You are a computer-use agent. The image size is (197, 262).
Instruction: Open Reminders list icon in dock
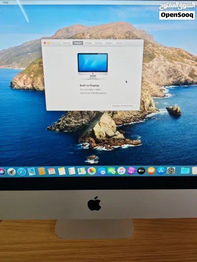pyautogui.click(x=72, y=171)
